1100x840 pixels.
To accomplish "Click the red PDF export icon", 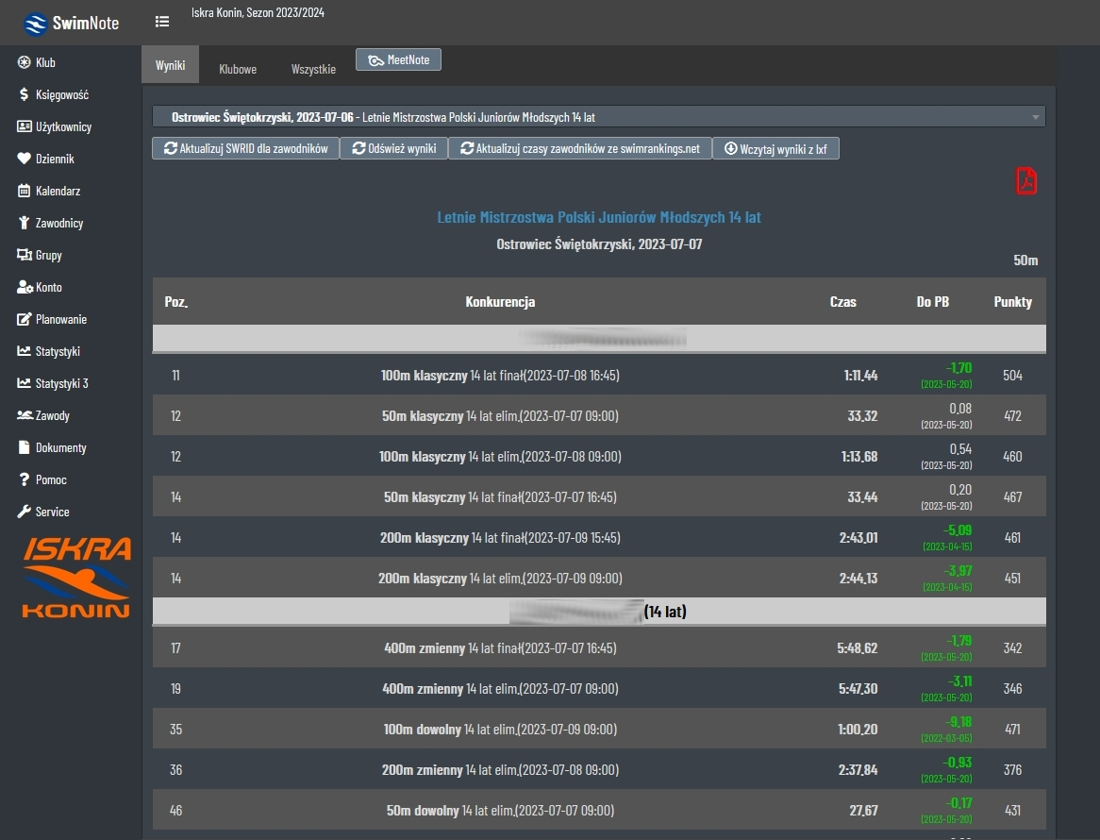I will (1026, 181).
